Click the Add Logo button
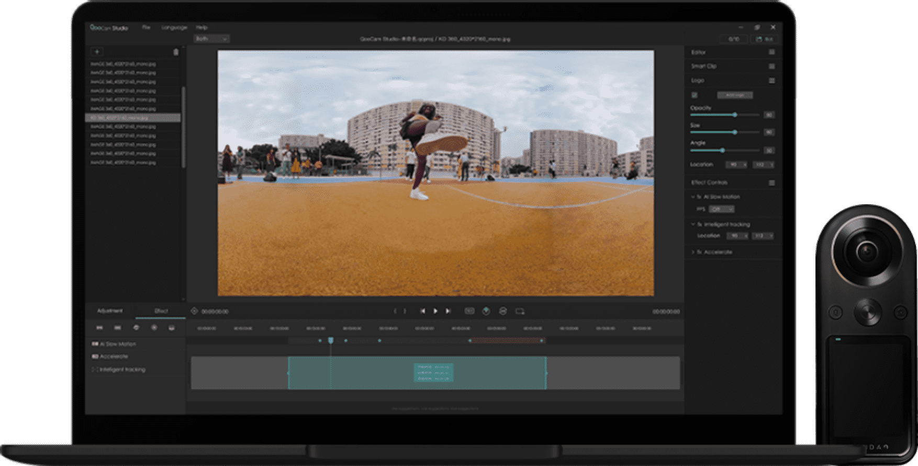Image resolution: width=918 pixels, height=466 pixels. [735, 95]
